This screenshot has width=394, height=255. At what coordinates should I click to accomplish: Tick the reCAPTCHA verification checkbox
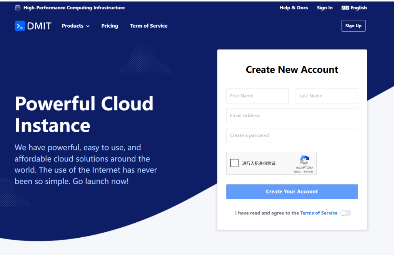(x=234, y=163)
